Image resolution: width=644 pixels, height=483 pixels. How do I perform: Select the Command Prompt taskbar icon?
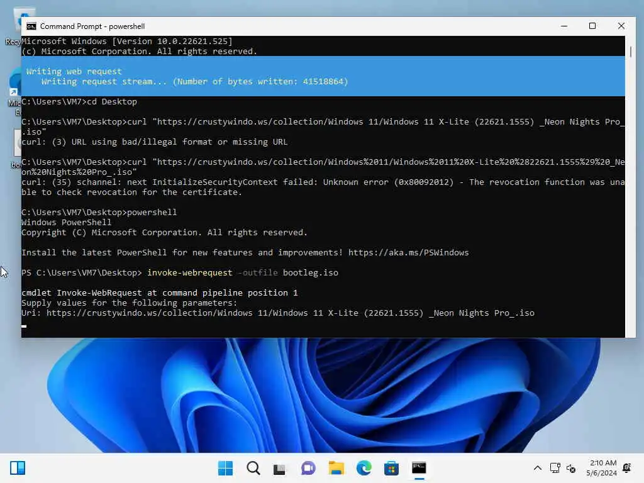click(x=419, y=468)
